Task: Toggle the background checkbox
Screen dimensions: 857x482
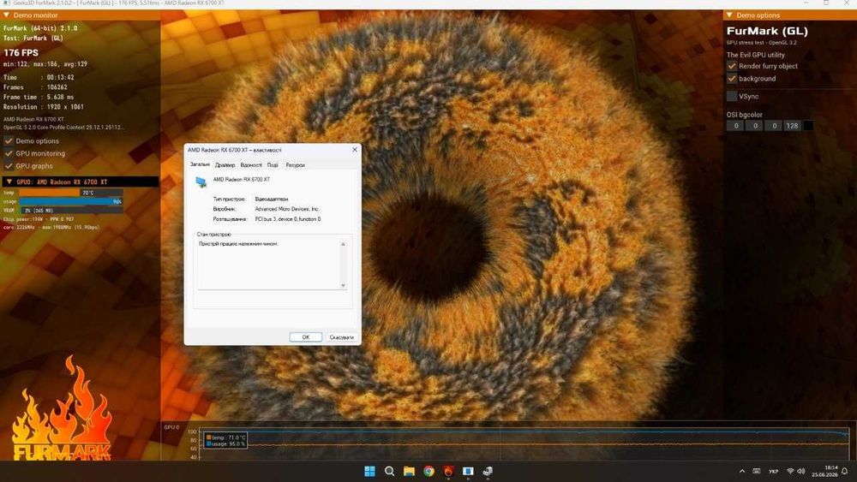Action: 731,79
